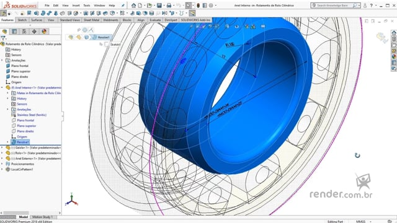The height and width of the screenshot is (223, 397).
Task: Open SolidWorks Resources in the task pane
Action: coord(394,33)
